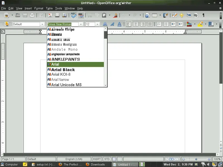Screen dimensions: 223x167
Task: Click the INSRT mode status field
Action: tap(97, 159)
